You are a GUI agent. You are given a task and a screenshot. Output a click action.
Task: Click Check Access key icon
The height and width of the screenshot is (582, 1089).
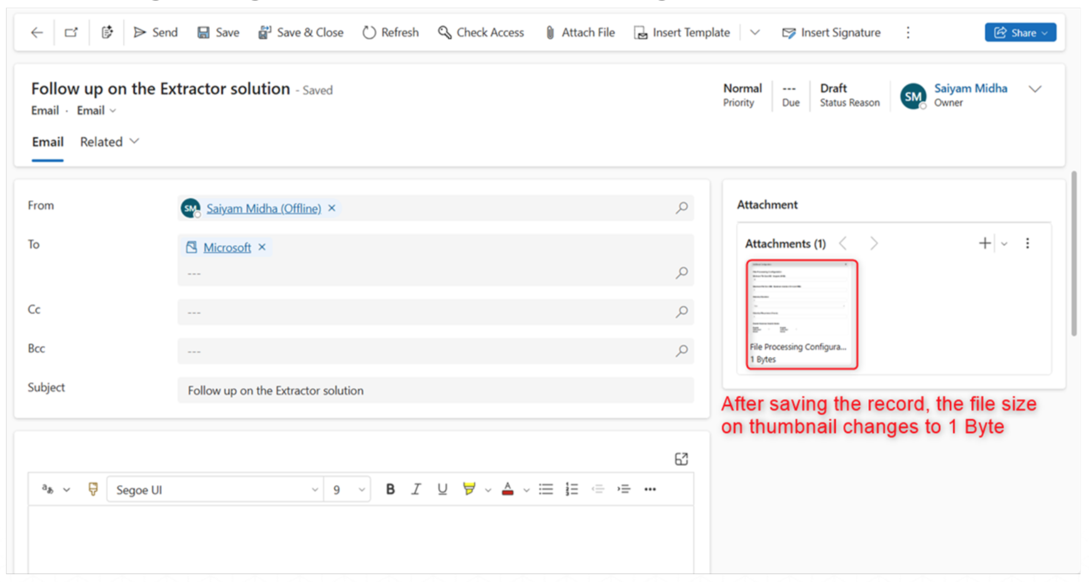(444, 33)
